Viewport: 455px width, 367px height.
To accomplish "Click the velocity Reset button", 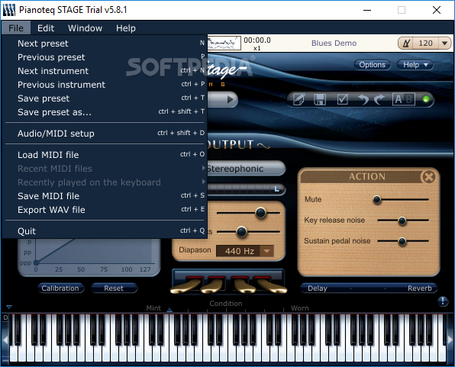I will click(x=114, y=288).
